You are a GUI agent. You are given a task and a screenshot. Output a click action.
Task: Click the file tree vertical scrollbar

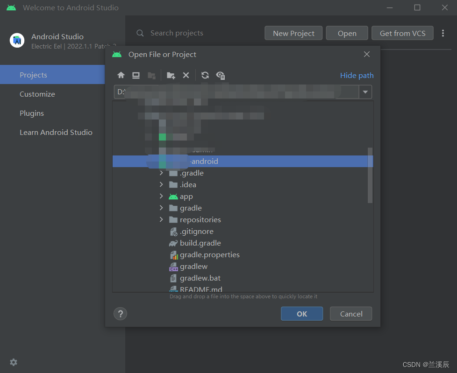coord(370,175)
